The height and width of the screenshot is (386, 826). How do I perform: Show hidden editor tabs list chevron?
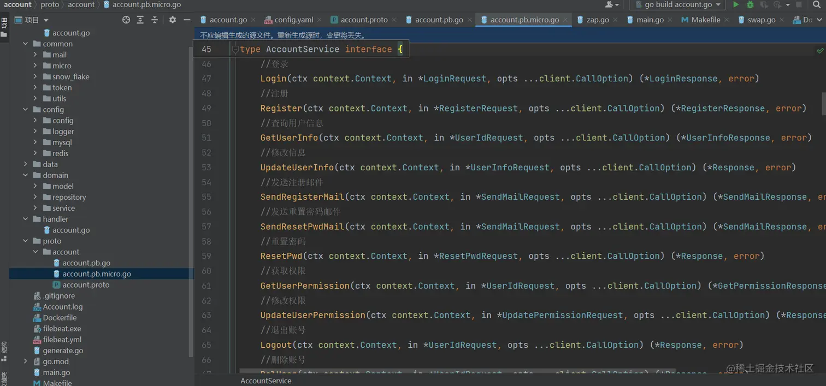(820, 20)
